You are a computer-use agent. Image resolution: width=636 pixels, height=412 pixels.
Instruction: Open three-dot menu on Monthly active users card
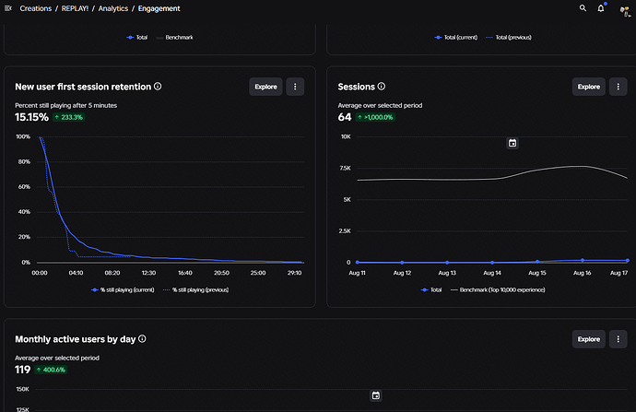click(618, 339)
